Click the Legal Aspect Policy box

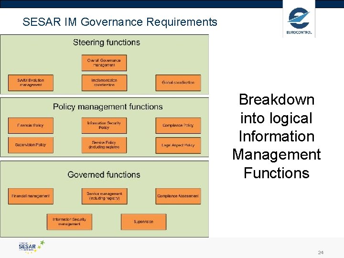coord(178,145)
